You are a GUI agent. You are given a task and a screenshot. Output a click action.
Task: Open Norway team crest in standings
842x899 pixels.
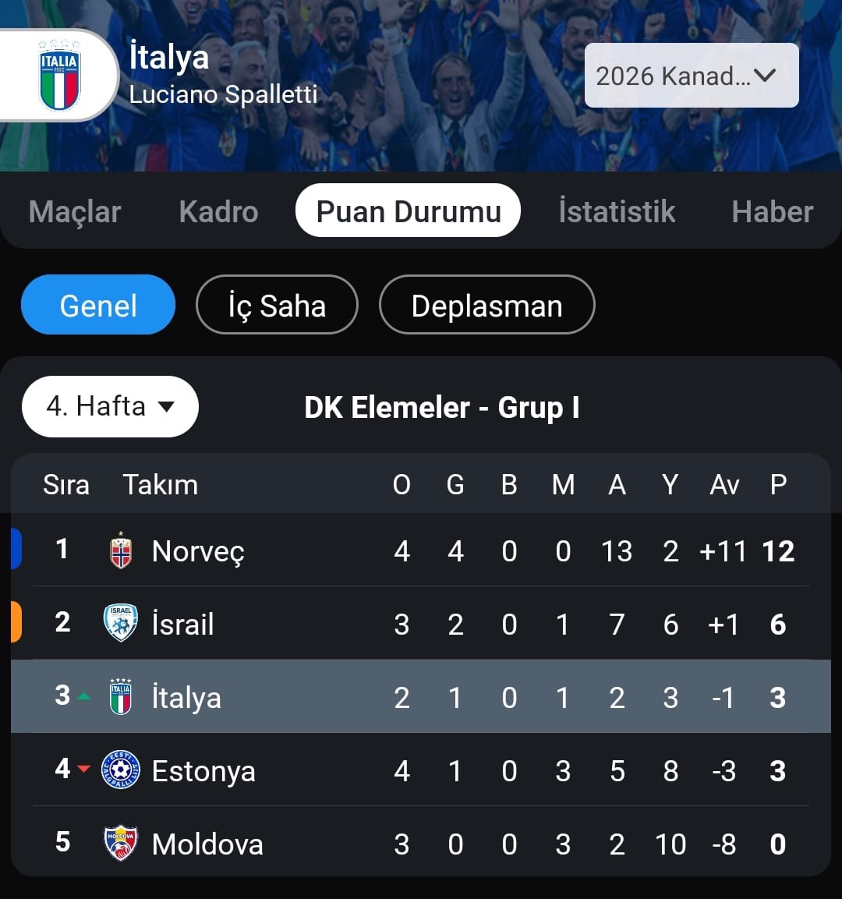[x=121, y=550]
